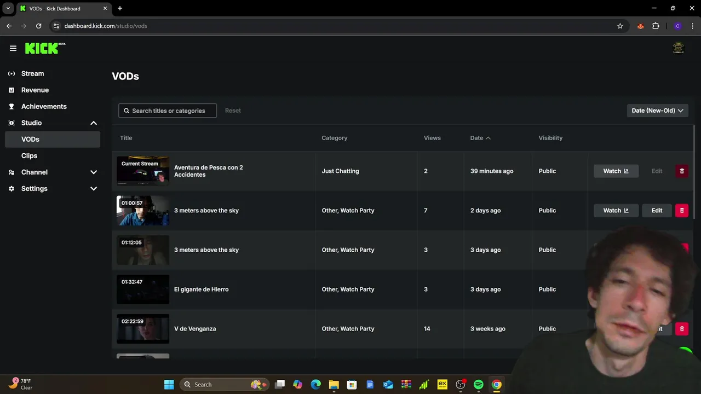Watch the 2 days ago 3 meters VOD
Image resolution: width=701 pixels, height=394 pixels.
point(616,210)
